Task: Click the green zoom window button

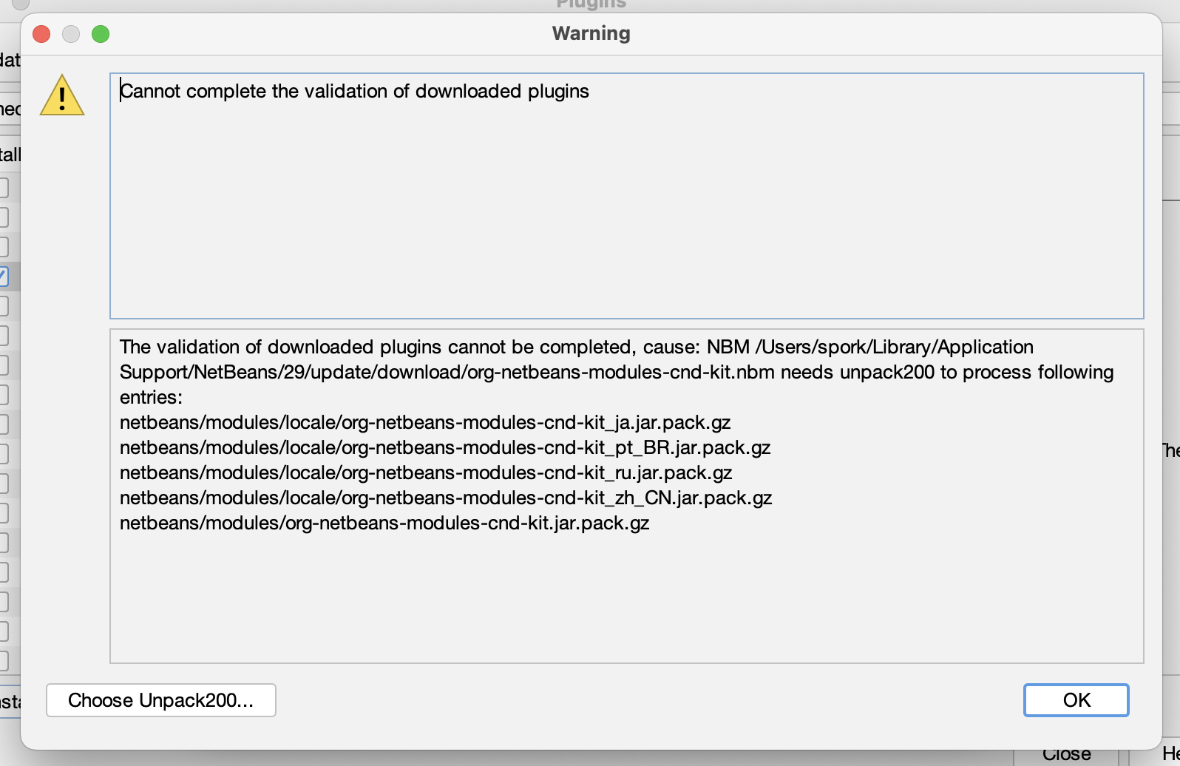Action: click(x=101, y=34)
